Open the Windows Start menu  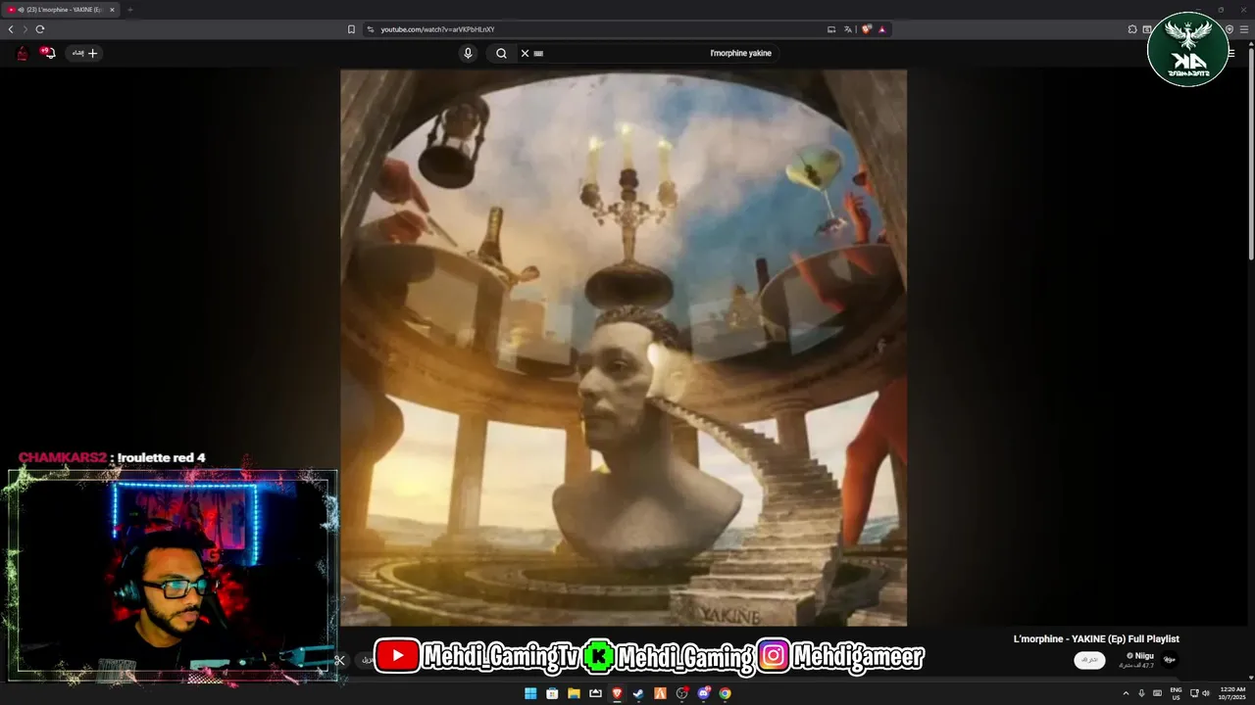(x=530, y=693)
